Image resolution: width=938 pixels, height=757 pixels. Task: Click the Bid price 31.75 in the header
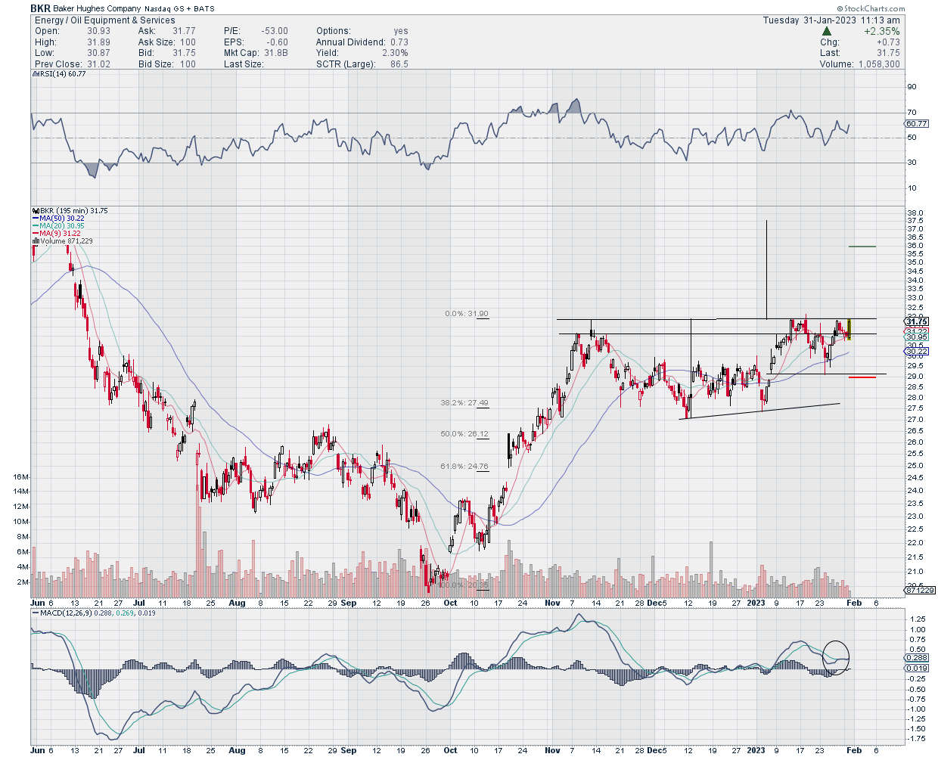point(184,53)
